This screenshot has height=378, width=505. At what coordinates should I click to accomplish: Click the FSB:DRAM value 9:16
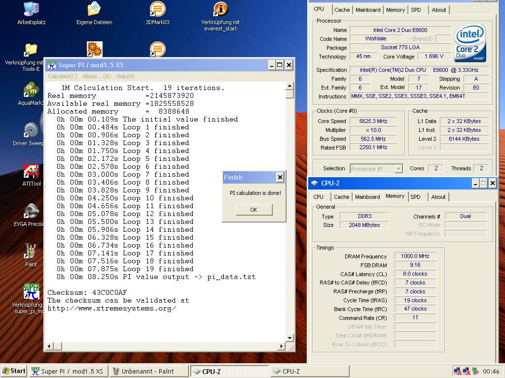[415, 265]
